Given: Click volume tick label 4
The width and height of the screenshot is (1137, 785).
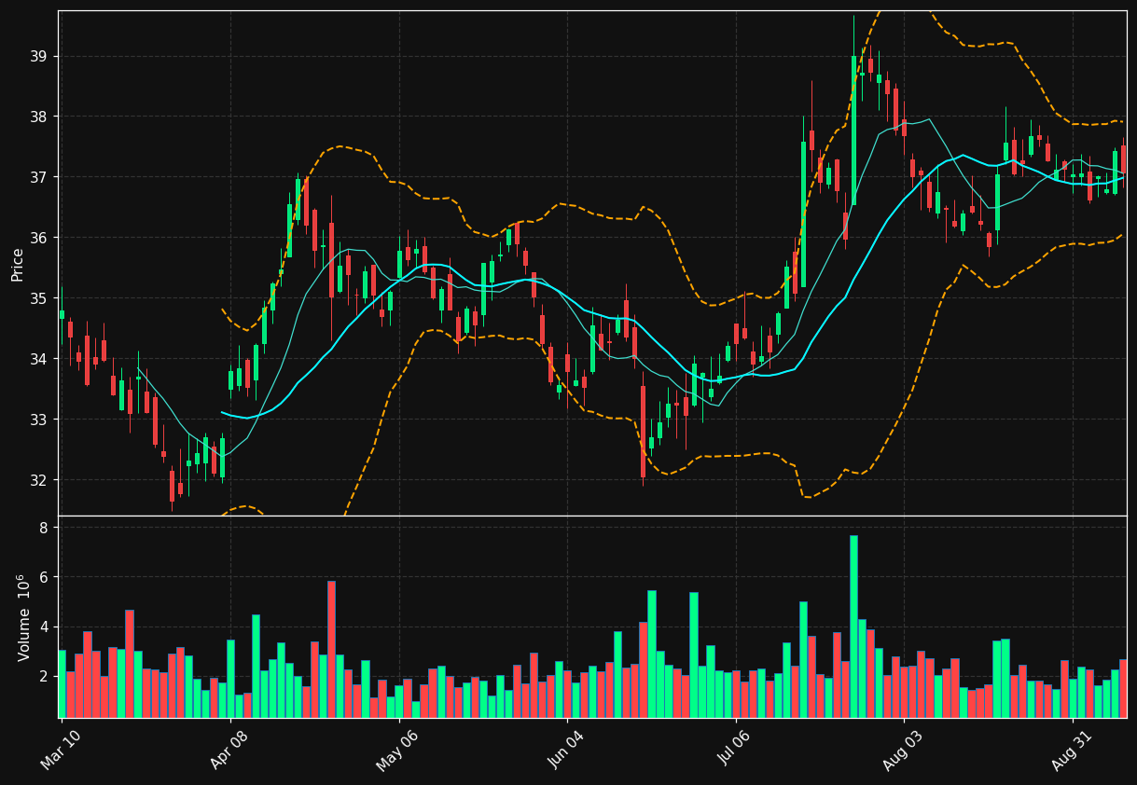Looking at the screenshot, I should [x=44, y=627].
